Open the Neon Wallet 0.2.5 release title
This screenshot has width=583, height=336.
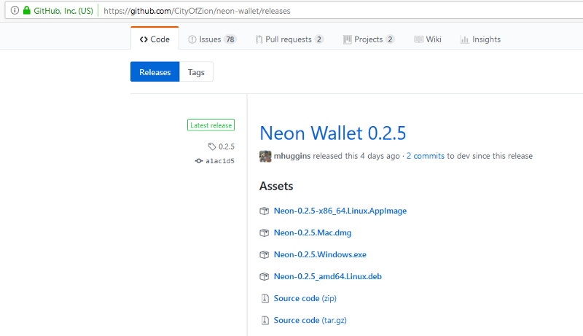pyautogui.click(x=333, y=133)
